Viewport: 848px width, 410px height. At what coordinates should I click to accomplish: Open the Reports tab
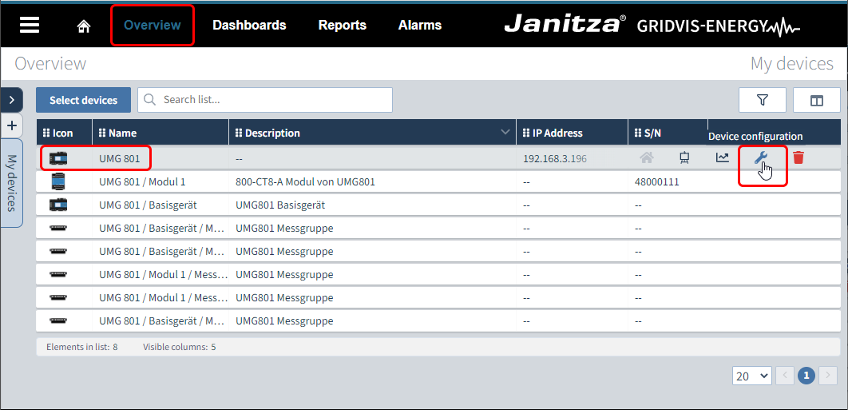pyautogui.click(x=342, y=26)
